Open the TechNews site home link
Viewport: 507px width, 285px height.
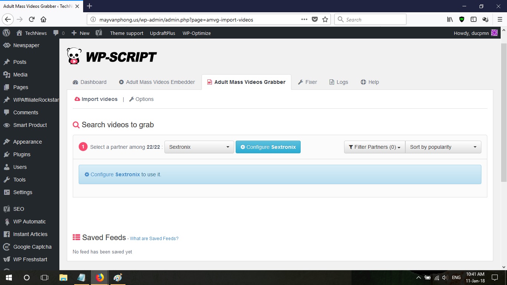tap(32, 33)
